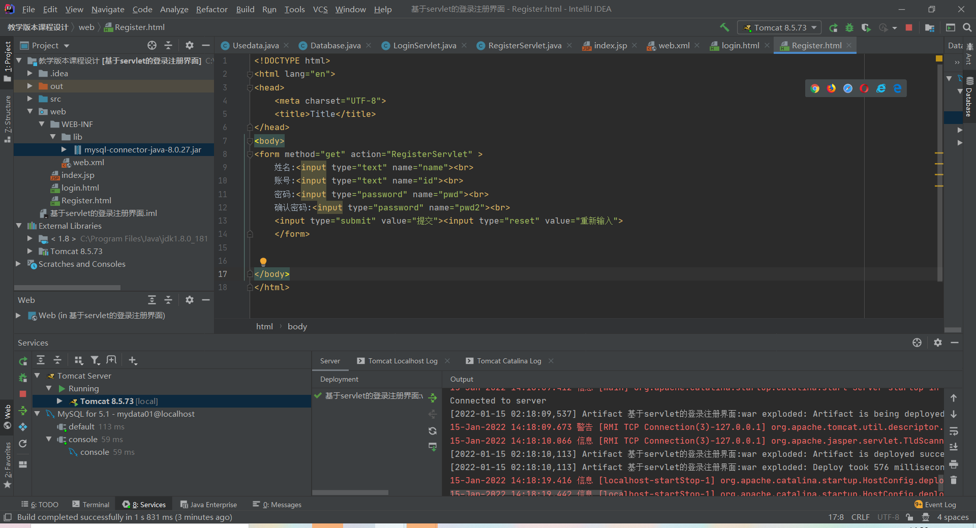Refresh deployment in Services server panel

click(433, 431)
